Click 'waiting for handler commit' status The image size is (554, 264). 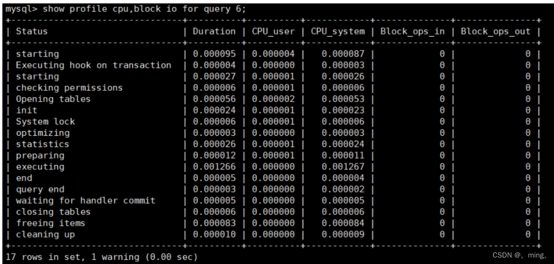(x=85, y=201)
